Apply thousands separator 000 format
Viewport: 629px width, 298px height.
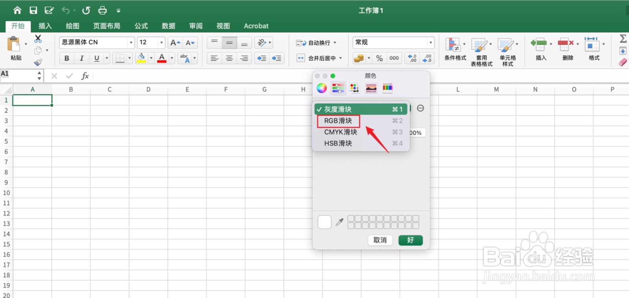[x=394, y=58]
